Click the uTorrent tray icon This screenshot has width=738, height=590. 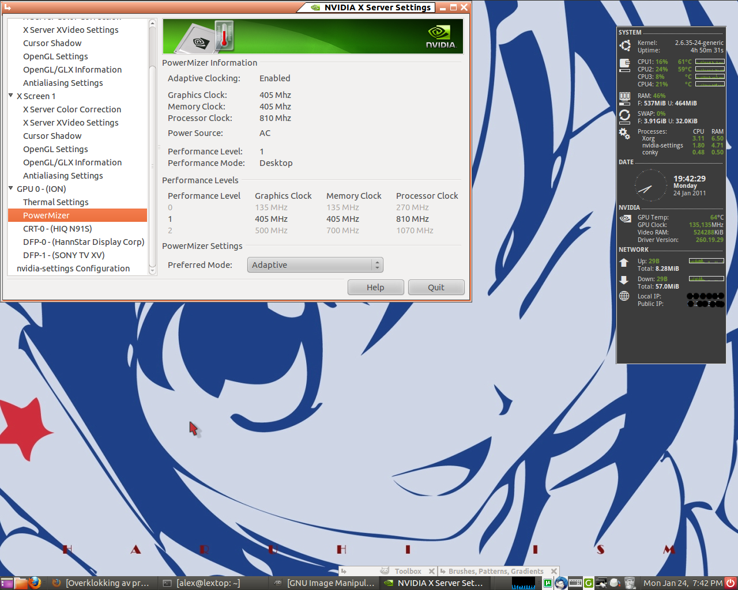click(547, 583)
